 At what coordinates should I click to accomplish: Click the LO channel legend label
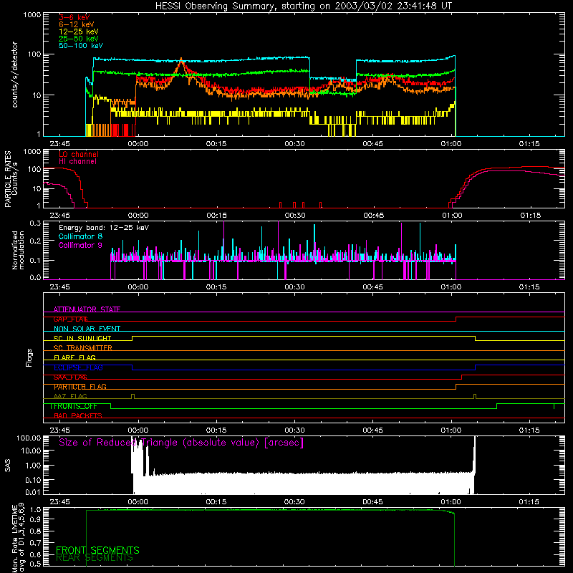(x=79, y=154)
